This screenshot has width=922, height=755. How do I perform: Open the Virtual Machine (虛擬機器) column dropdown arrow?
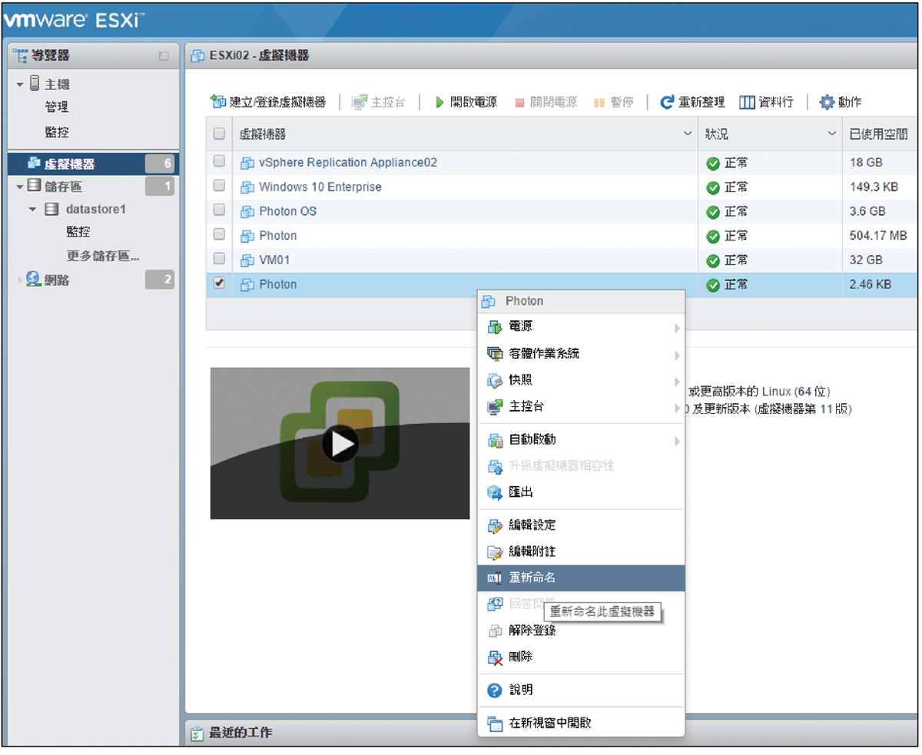pyautogui.click(x=688, y=134)
